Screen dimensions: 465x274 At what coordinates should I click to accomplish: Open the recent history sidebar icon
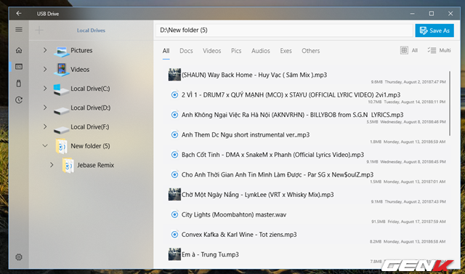[19, 100]
